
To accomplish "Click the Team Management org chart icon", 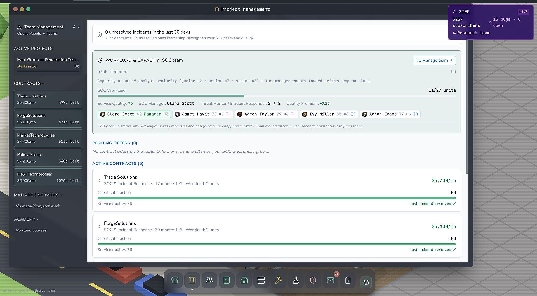I will [x=20, y=27].
